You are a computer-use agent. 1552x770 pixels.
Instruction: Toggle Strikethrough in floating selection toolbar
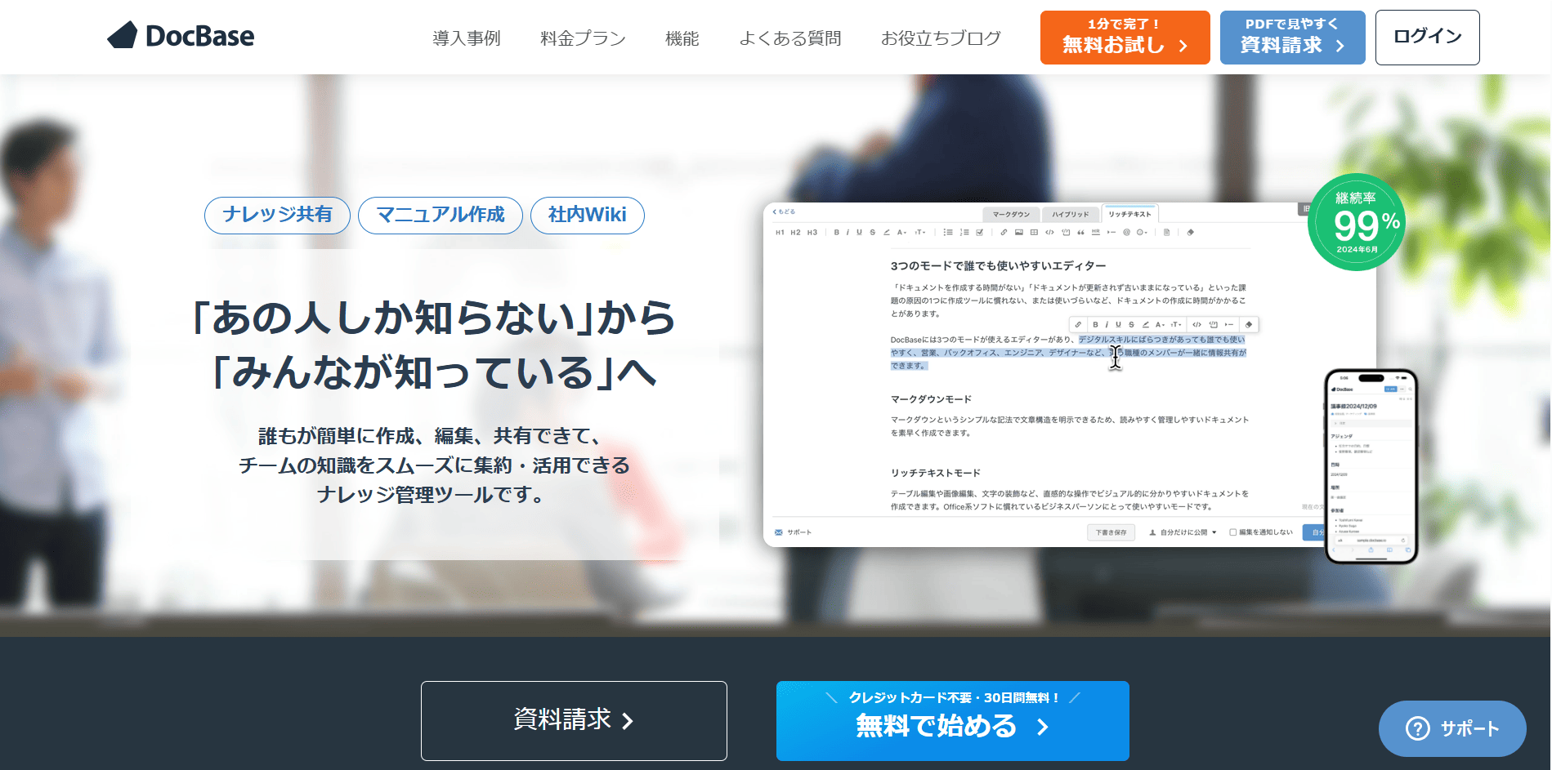click(1131, 324)
